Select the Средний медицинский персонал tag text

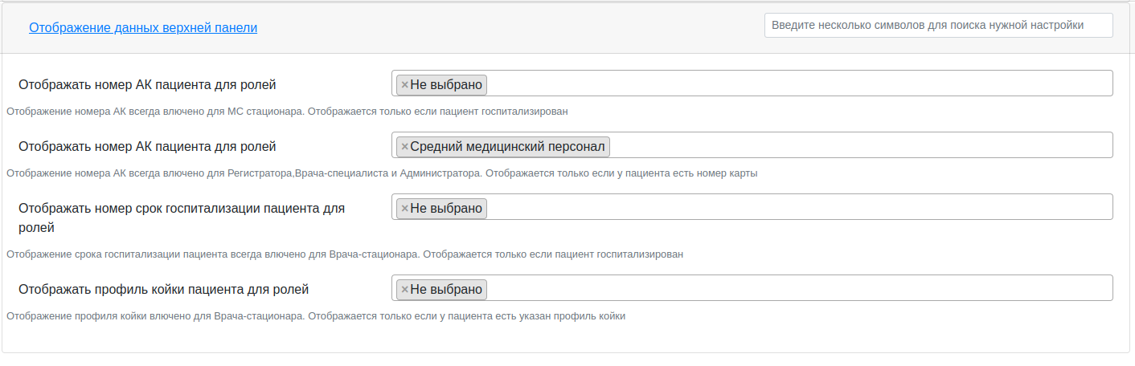(x=508, y=146)
